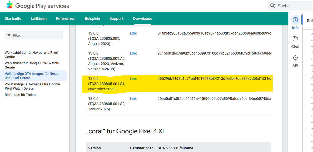
Task: Open the API panel icon
Action: point(295,58)
